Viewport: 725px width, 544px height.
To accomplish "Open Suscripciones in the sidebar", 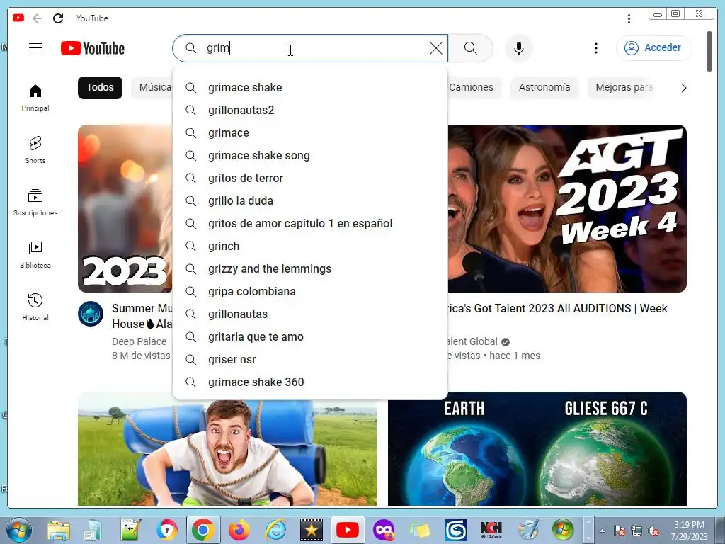I will click(x=35, y=202).
